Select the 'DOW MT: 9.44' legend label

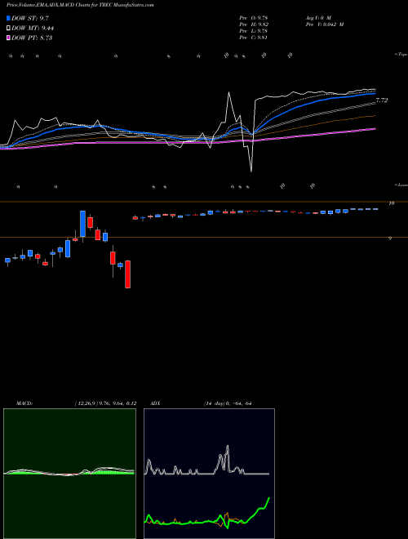click(x=33, y=29)
